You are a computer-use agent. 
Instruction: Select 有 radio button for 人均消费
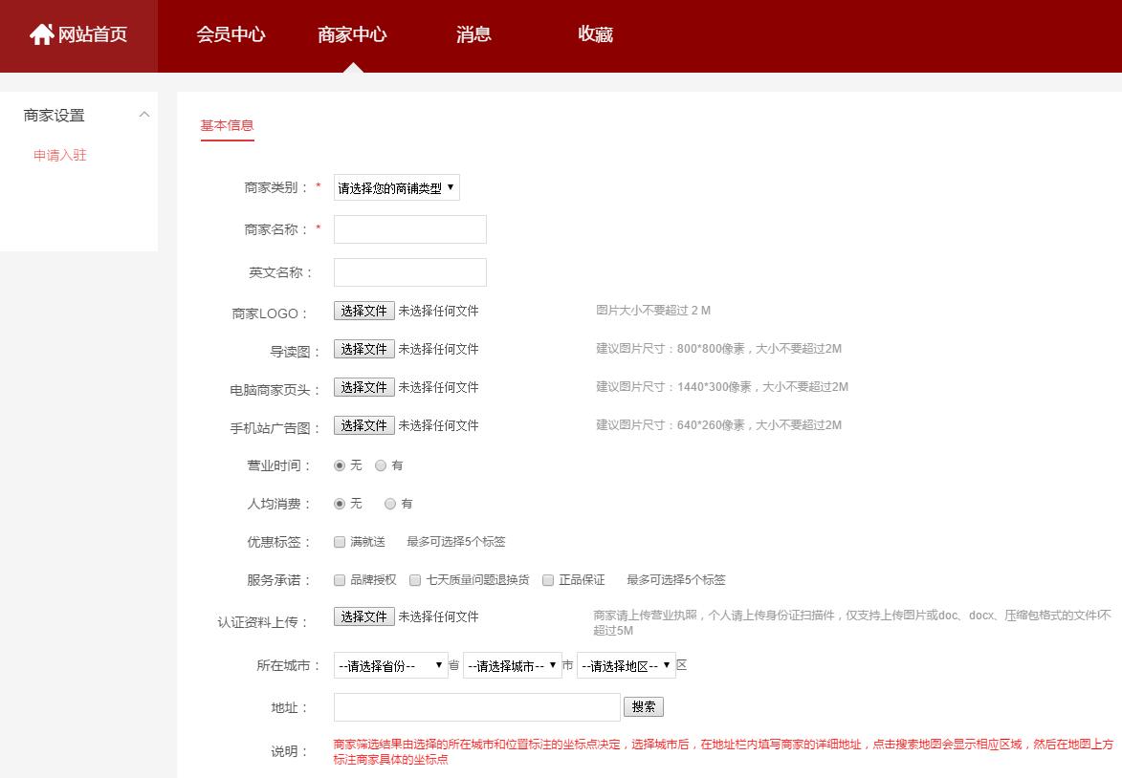[390, 504]
